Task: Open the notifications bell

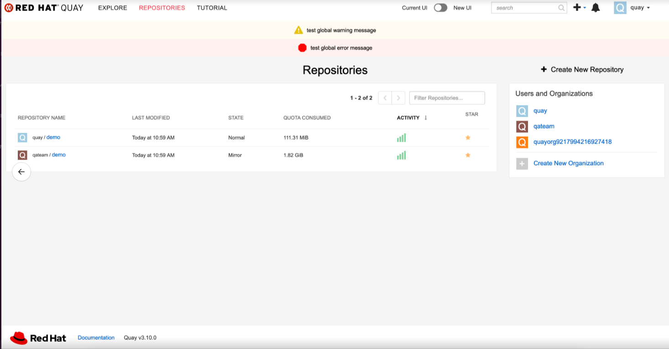Action: coord(596,8)
